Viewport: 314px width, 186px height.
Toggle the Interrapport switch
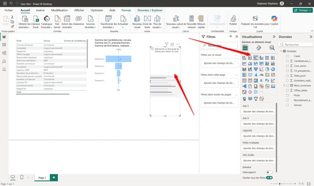pos(269,172)
